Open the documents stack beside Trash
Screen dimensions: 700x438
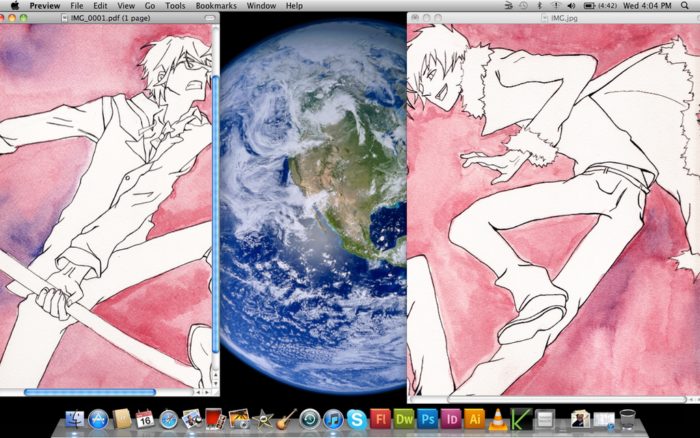604,420
